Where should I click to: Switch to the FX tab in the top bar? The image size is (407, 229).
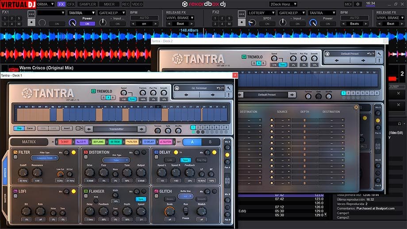coord(61,4)
